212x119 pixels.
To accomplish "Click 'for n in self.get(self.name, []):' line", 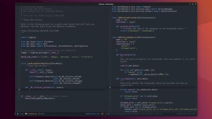I will click(x=137, y=70).
